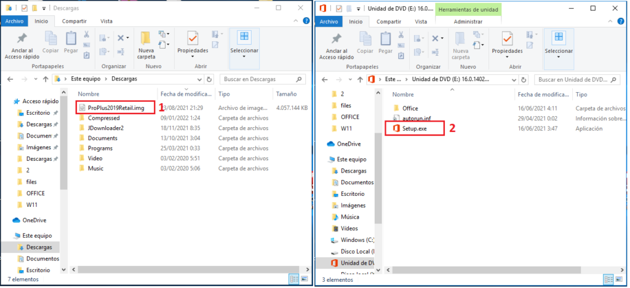Select the ProPlus2019Retail.img file
The width and height of the screenshot is (630, 288).
pyautogui.click(x=115, y=108)
